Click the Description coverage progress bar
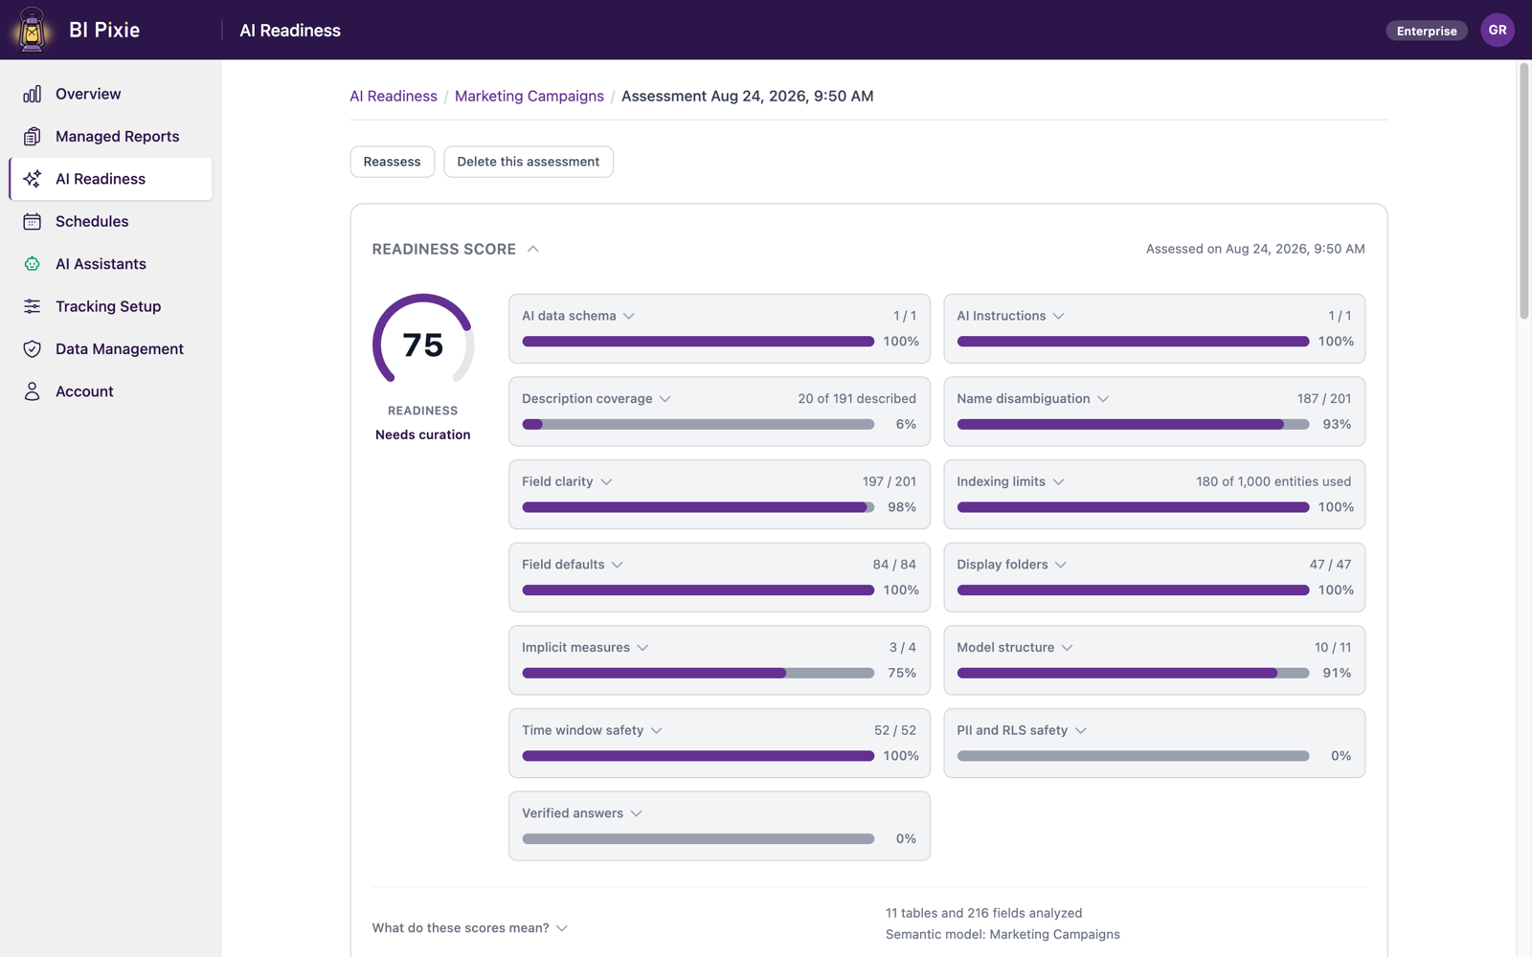 pos(698,424)
